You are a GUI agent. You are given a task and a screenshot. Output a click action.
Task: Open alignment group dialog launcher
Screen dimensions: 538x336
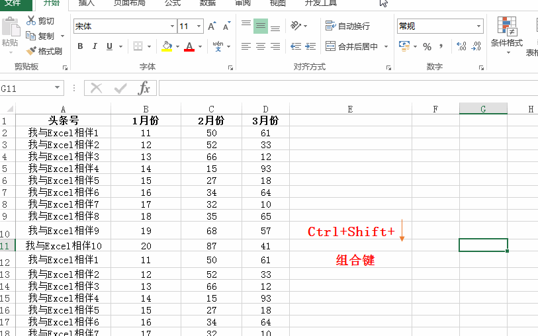[388, 68]
